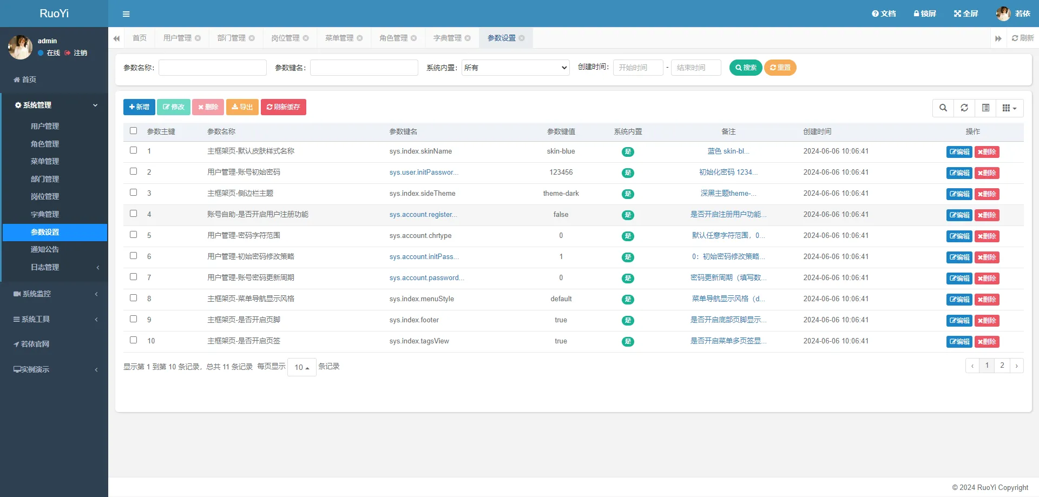Toggle card view icon in table toolbar

(x=986, y=108)
